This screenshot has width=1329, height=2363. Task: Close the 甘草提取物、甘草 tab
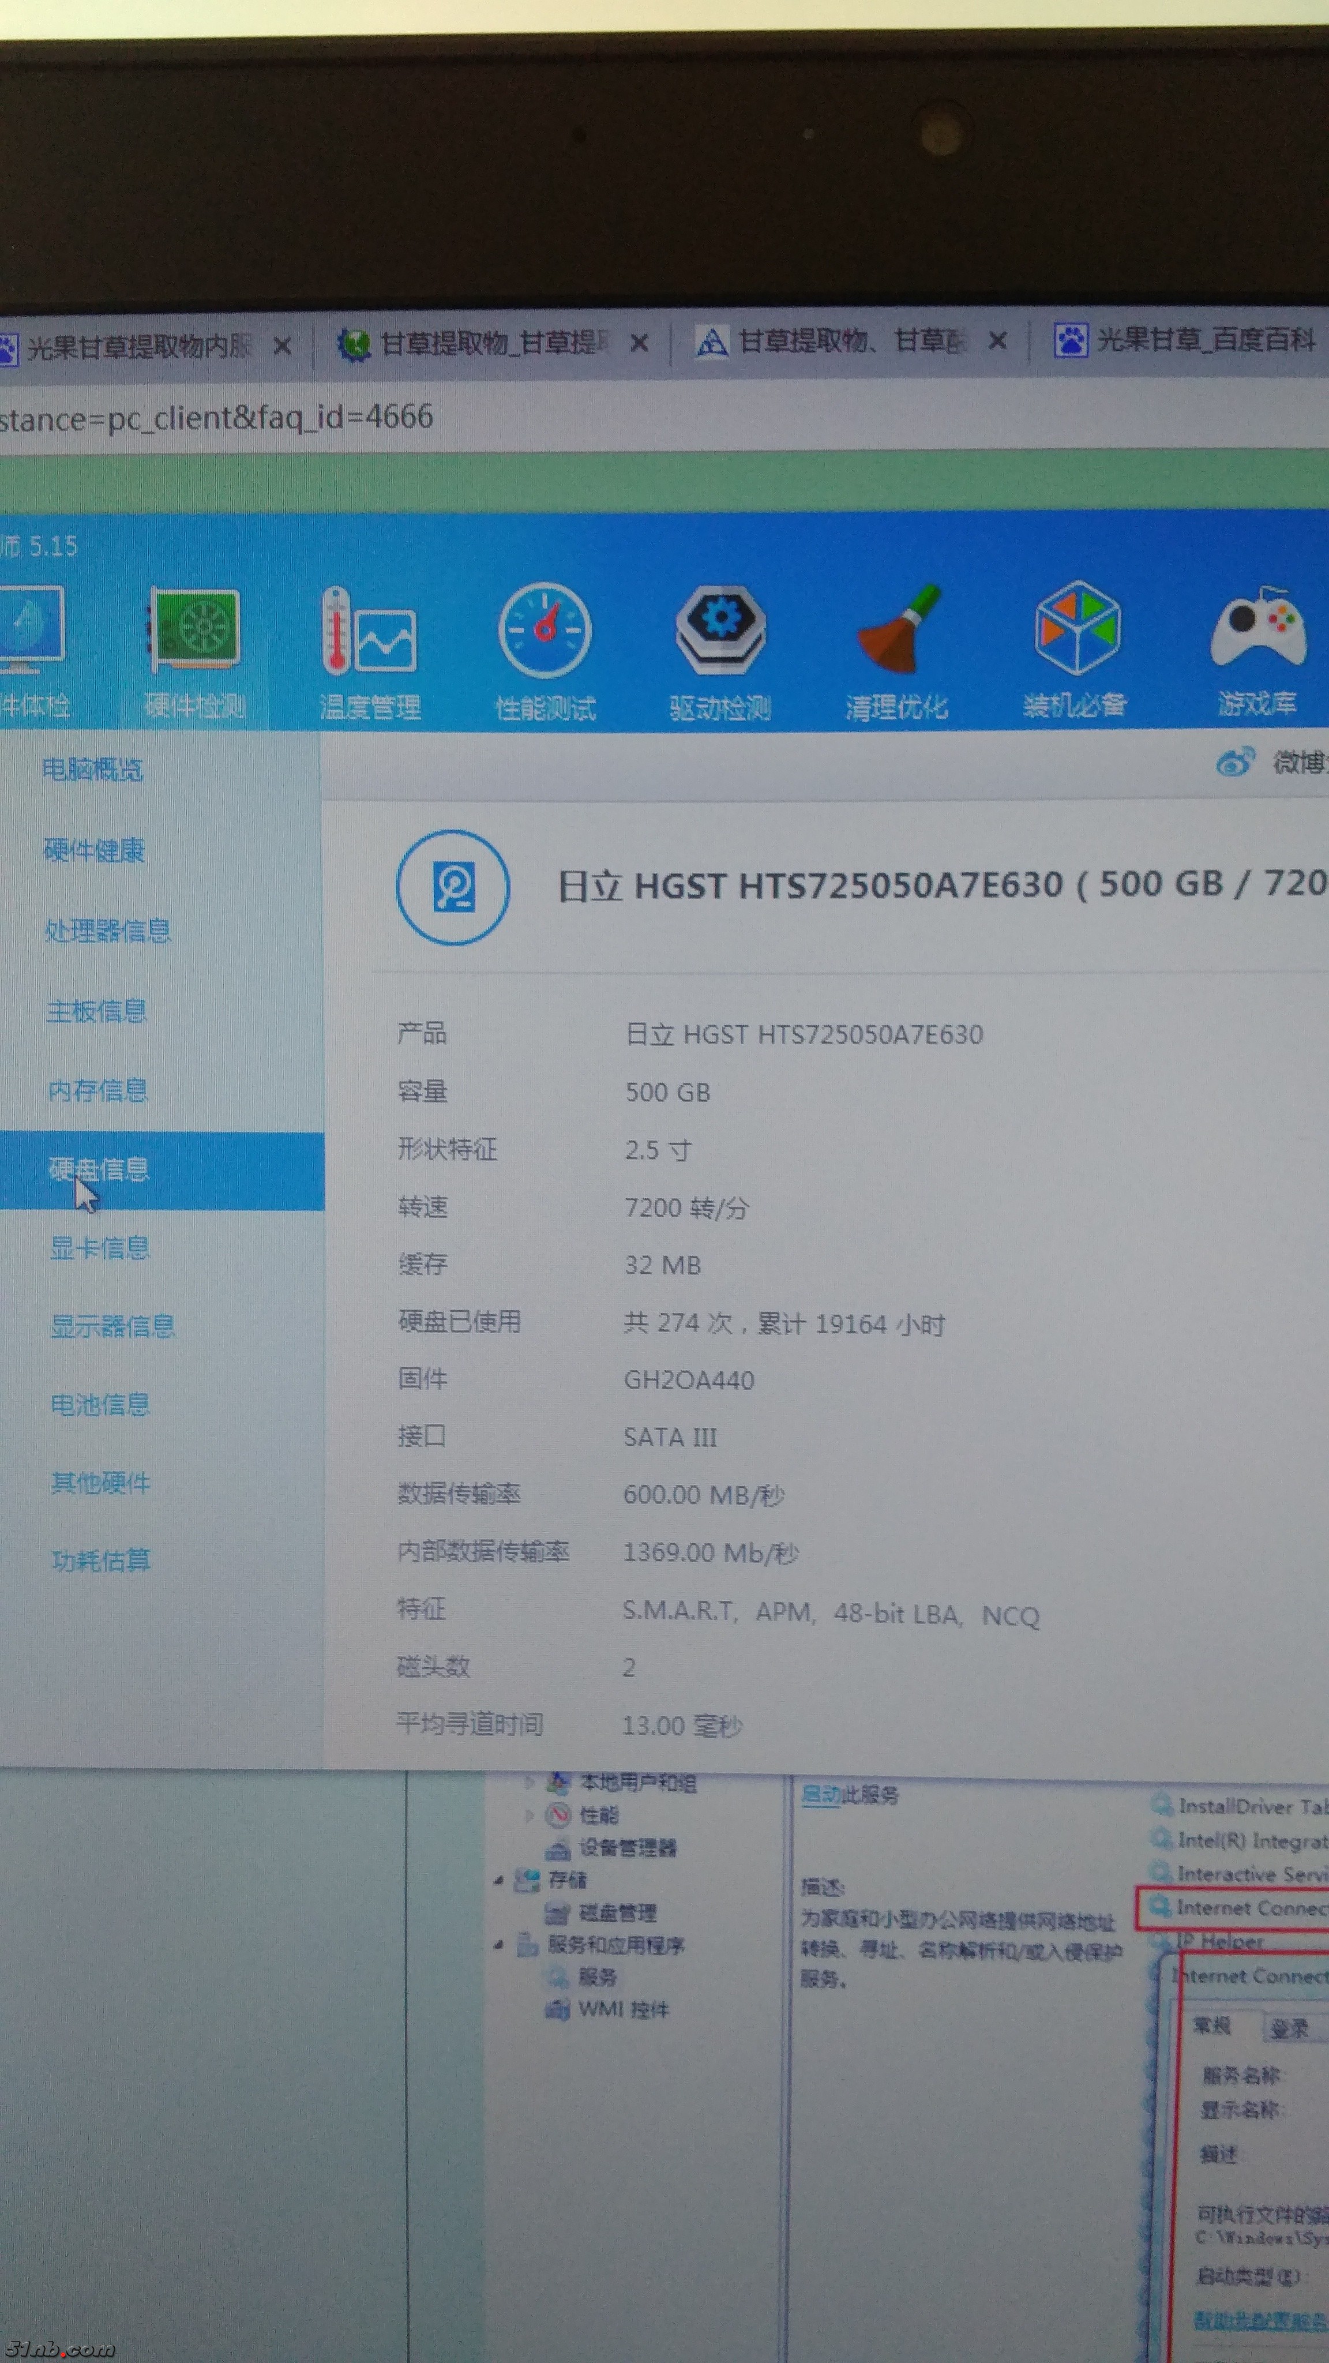[998, 342]
